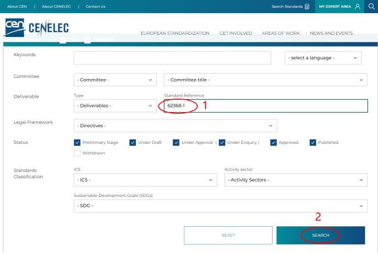Expand the Directives legal framework dropdown

[175, 126]
